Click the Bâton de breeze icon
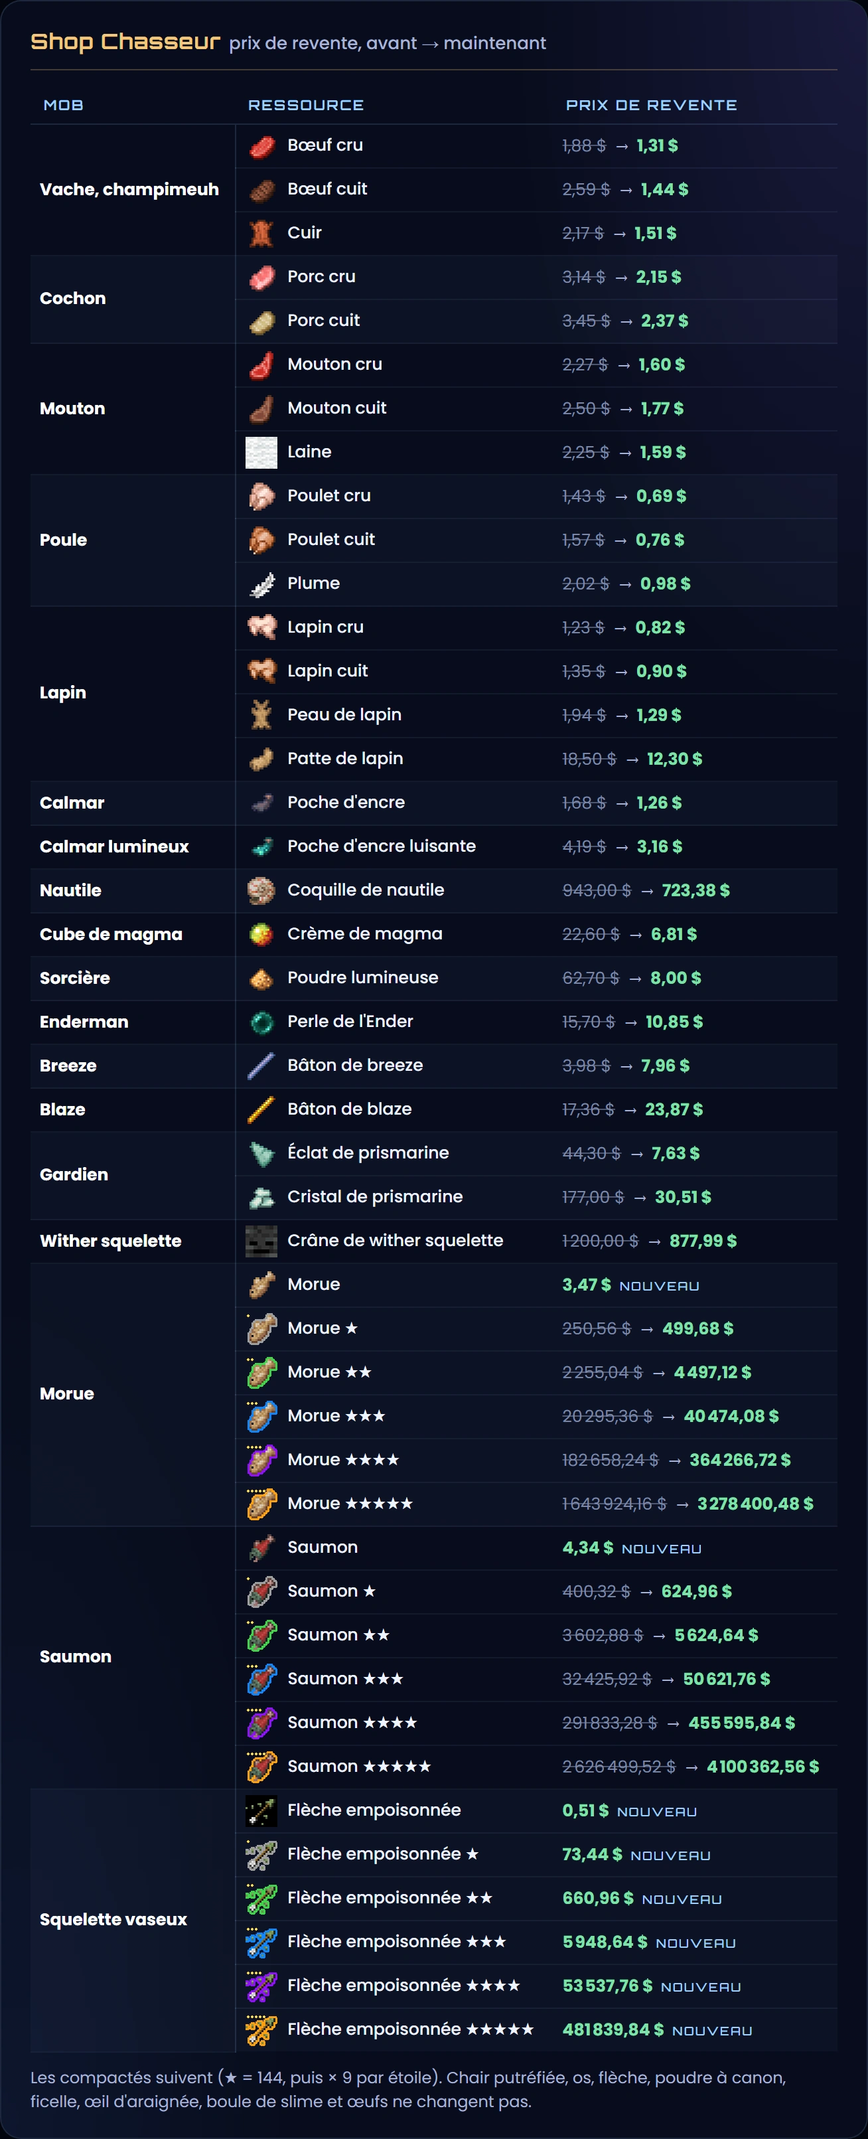Image resolution: width=868 pixels, height=2139 pixels. coord(261,1066)
